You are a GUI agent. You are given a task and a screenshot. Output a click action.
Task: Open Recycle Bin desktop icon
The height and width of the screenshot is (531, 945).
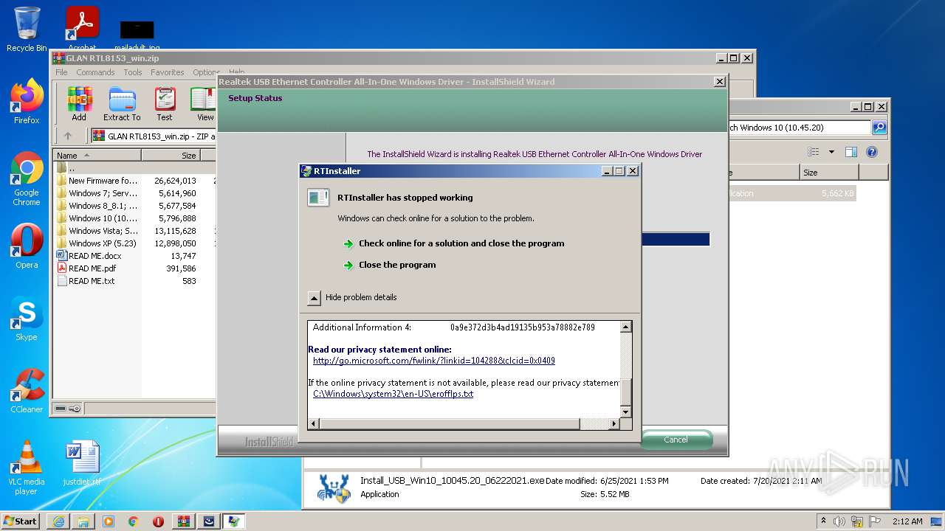point(27,29)
